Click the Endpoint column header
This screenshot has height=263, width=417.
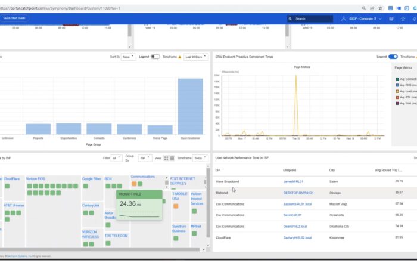point(290,171)
